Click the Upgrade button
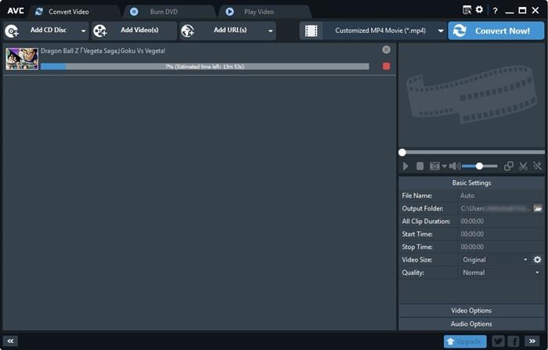 coord(465,341)
